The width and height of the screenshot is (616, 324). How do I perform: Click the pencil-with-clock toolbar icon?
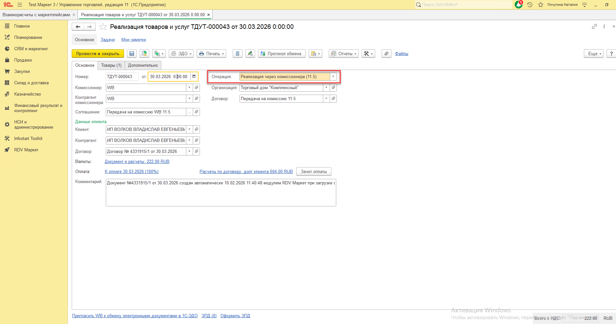click(250, 54)
